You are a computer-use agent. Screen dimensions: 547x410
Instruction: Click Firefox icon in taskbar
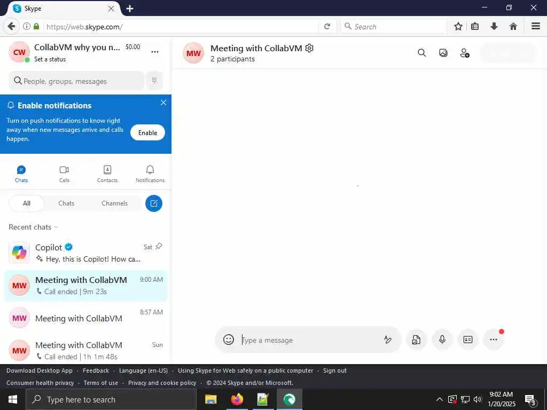[x=237, y=399]
